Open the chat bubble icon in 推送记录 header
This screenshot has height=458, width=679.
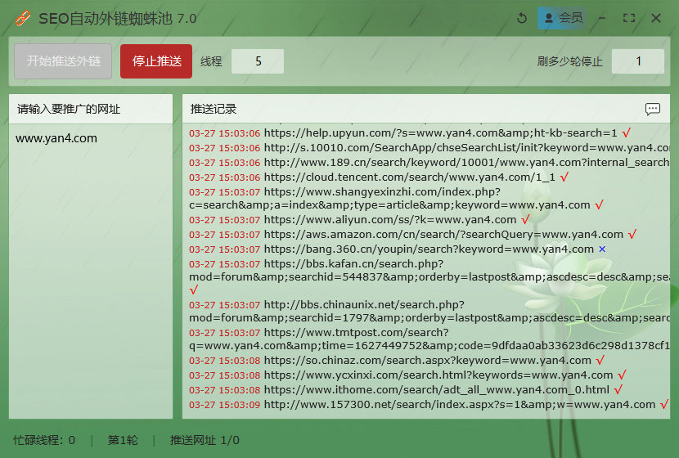pos(652,109)
